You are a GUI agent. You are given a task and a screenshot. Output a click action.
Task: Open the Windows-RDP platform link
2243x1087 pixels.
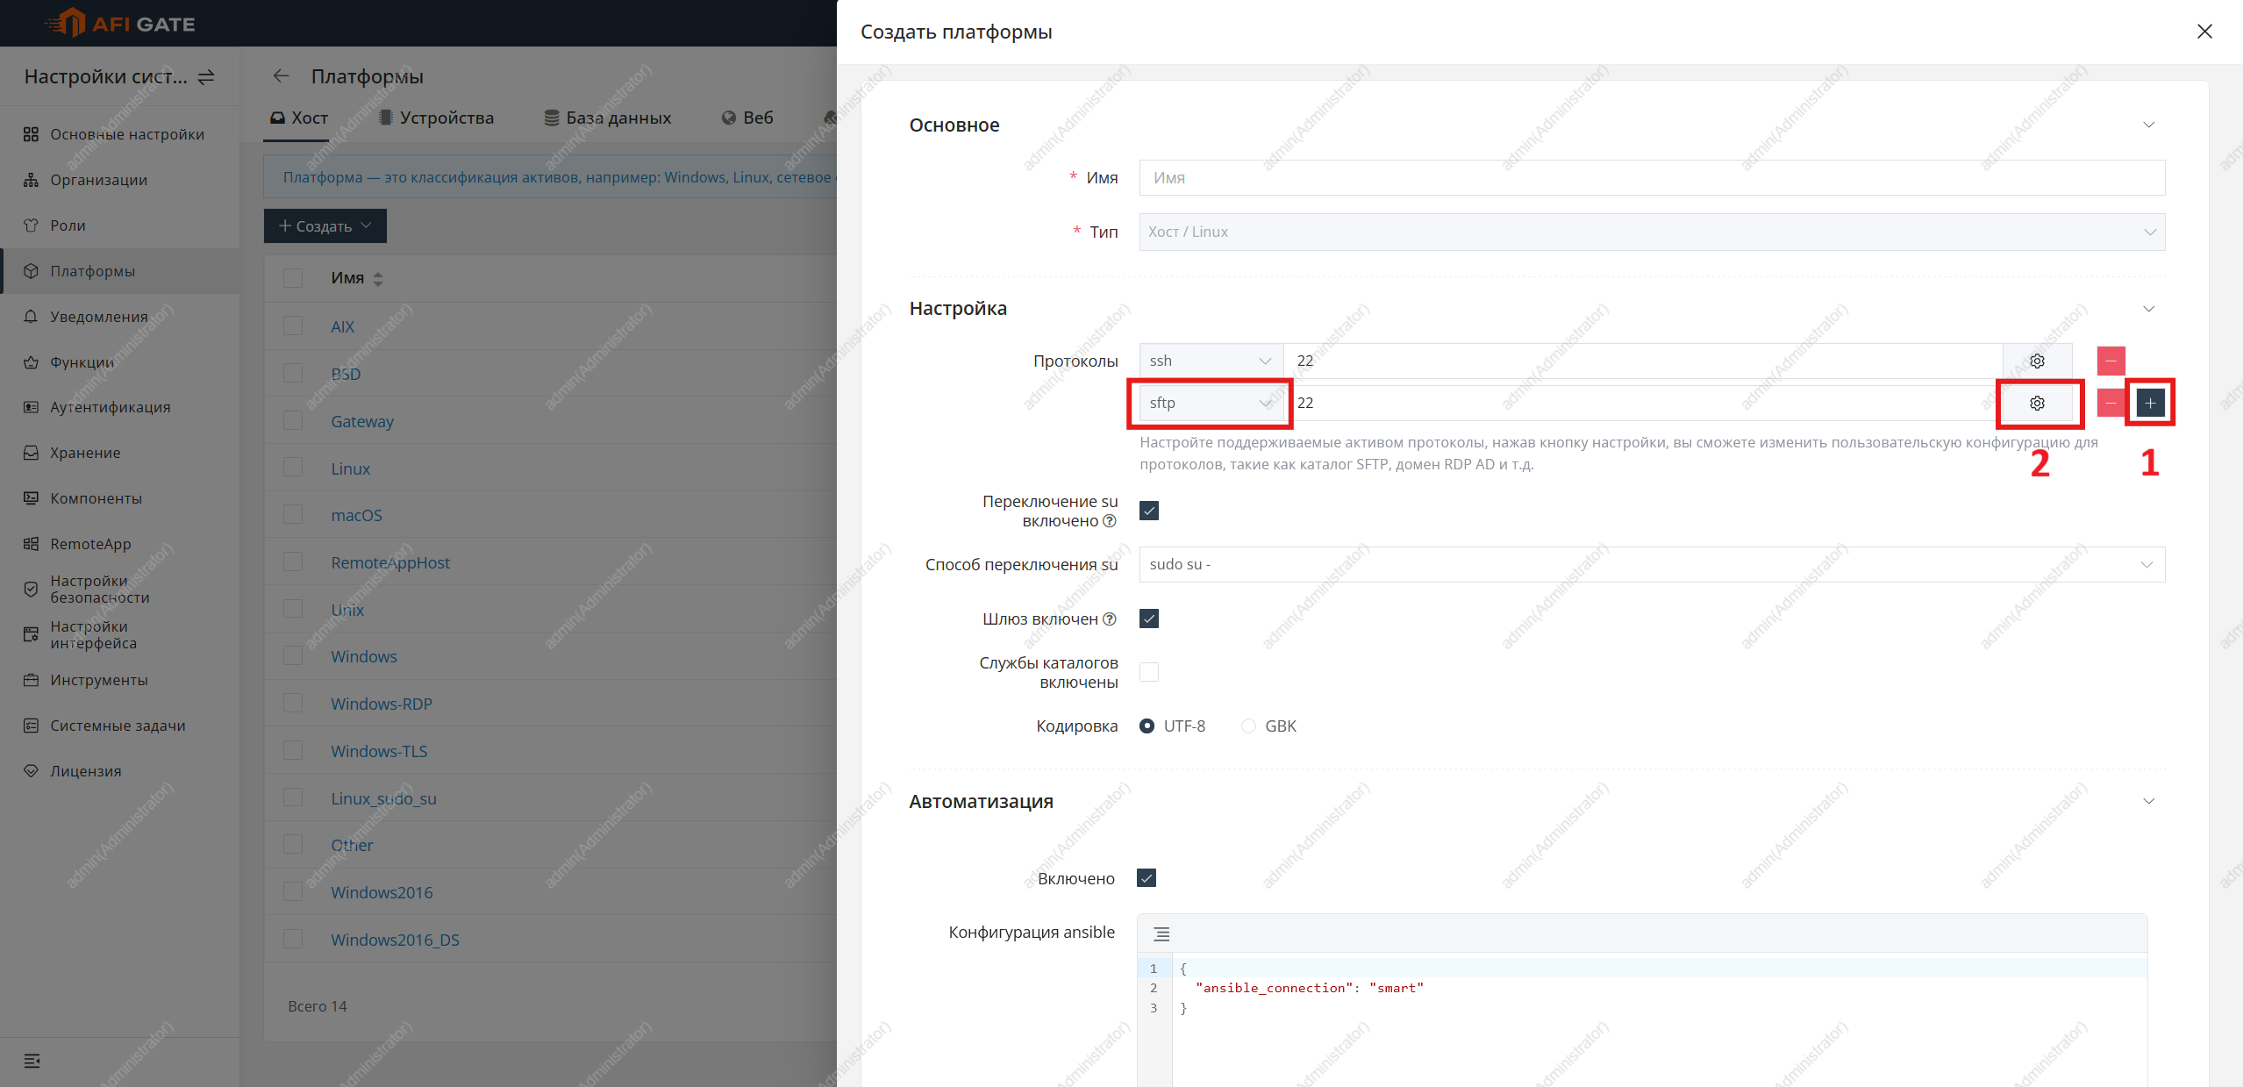tap(382, 704)
